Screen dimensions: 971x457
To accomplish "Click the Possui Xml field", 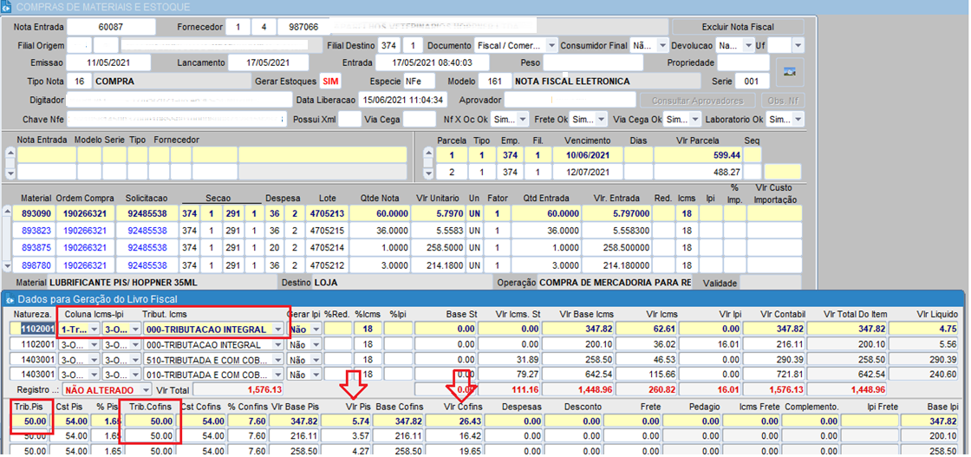I will [x=349, y=119].
